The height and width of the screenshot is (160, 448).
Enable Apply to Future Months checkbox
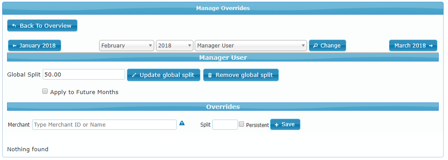45,91
